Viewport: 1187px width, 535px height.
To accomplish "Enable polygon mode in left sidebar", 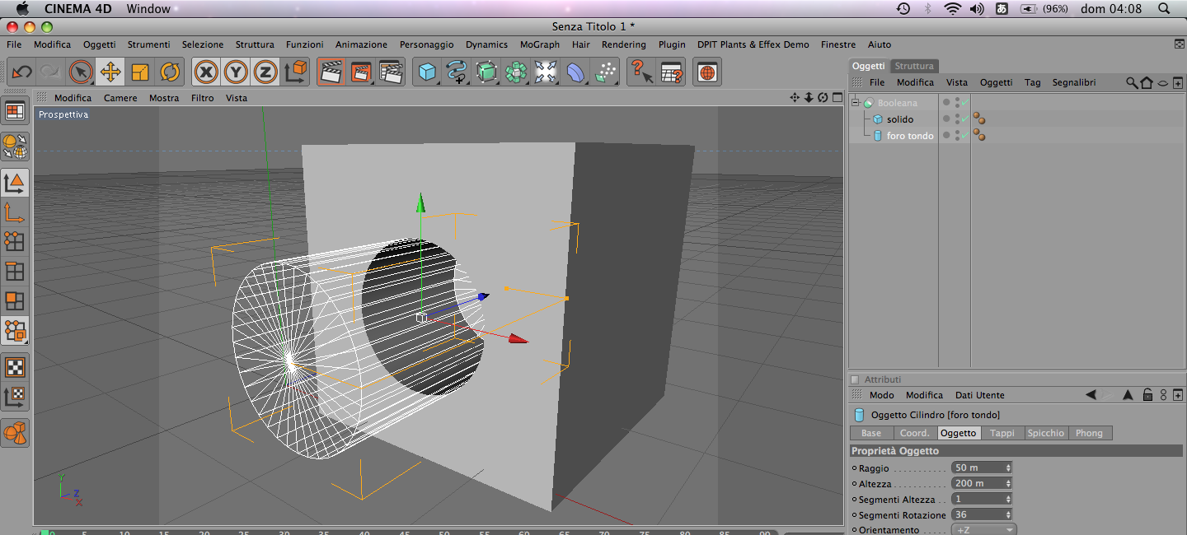I will tap(15, 300).
